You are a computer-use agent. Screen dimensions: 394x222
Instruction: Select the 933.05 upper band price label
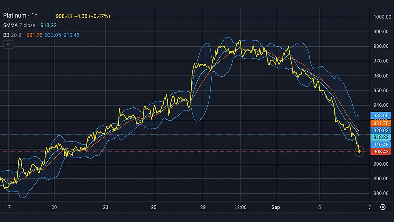pos(381,116)
